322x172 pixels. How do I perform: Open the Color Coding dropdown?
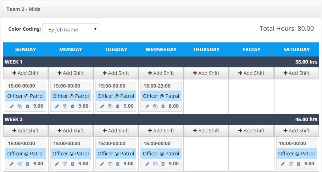coord(71,29)
